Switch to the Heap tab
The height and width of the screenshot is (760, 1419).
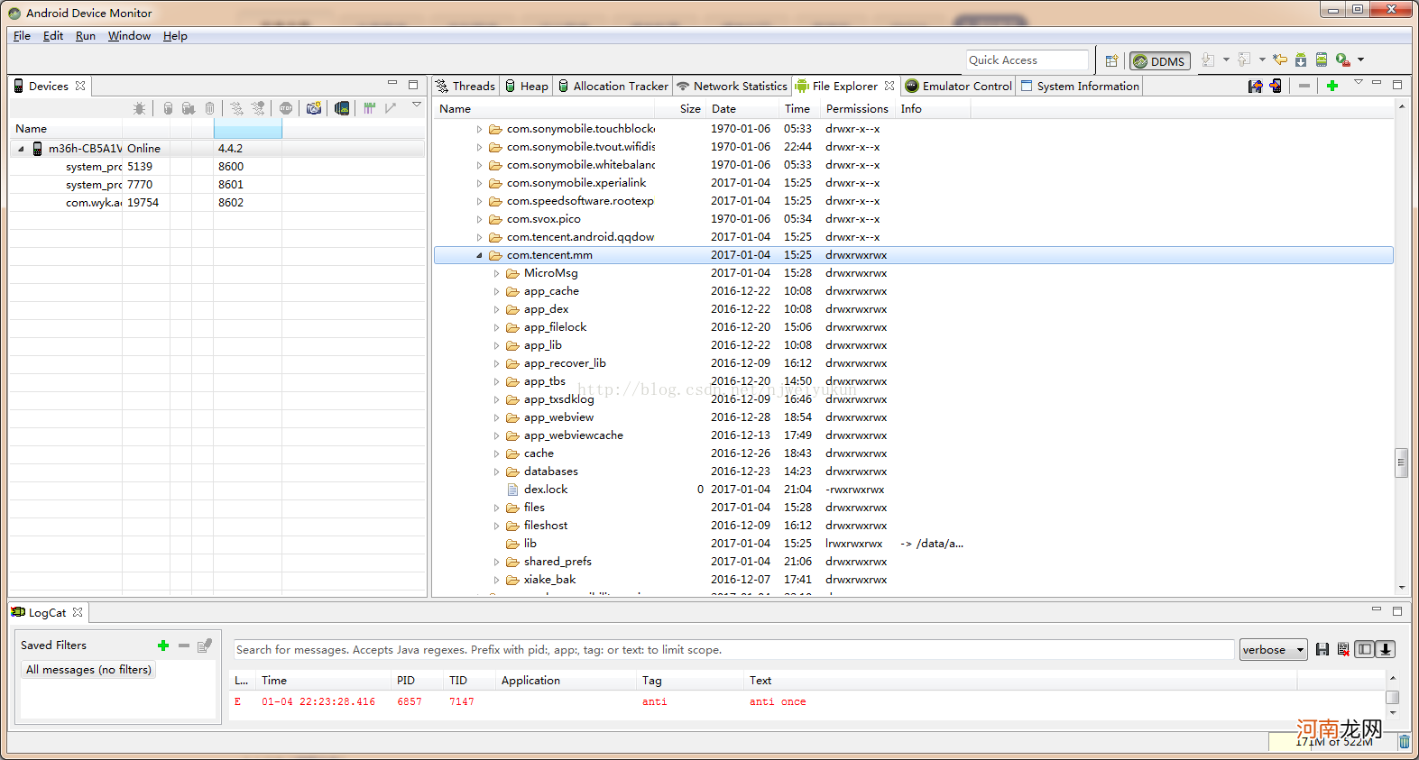click(527, 86)
